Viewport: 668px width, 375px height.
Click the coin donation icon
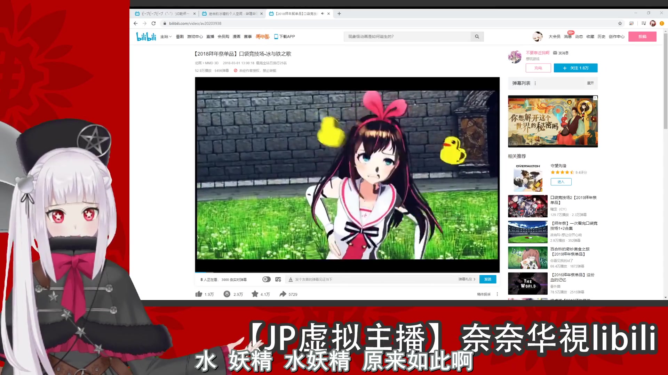(227, 294)
